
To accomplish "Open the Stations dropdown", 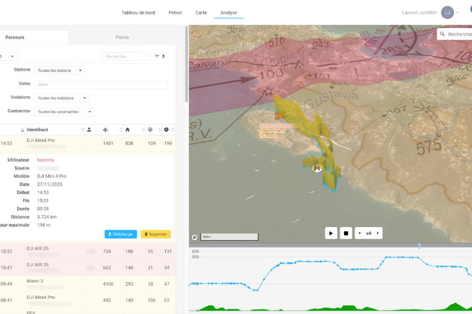I will coord(60,70).
